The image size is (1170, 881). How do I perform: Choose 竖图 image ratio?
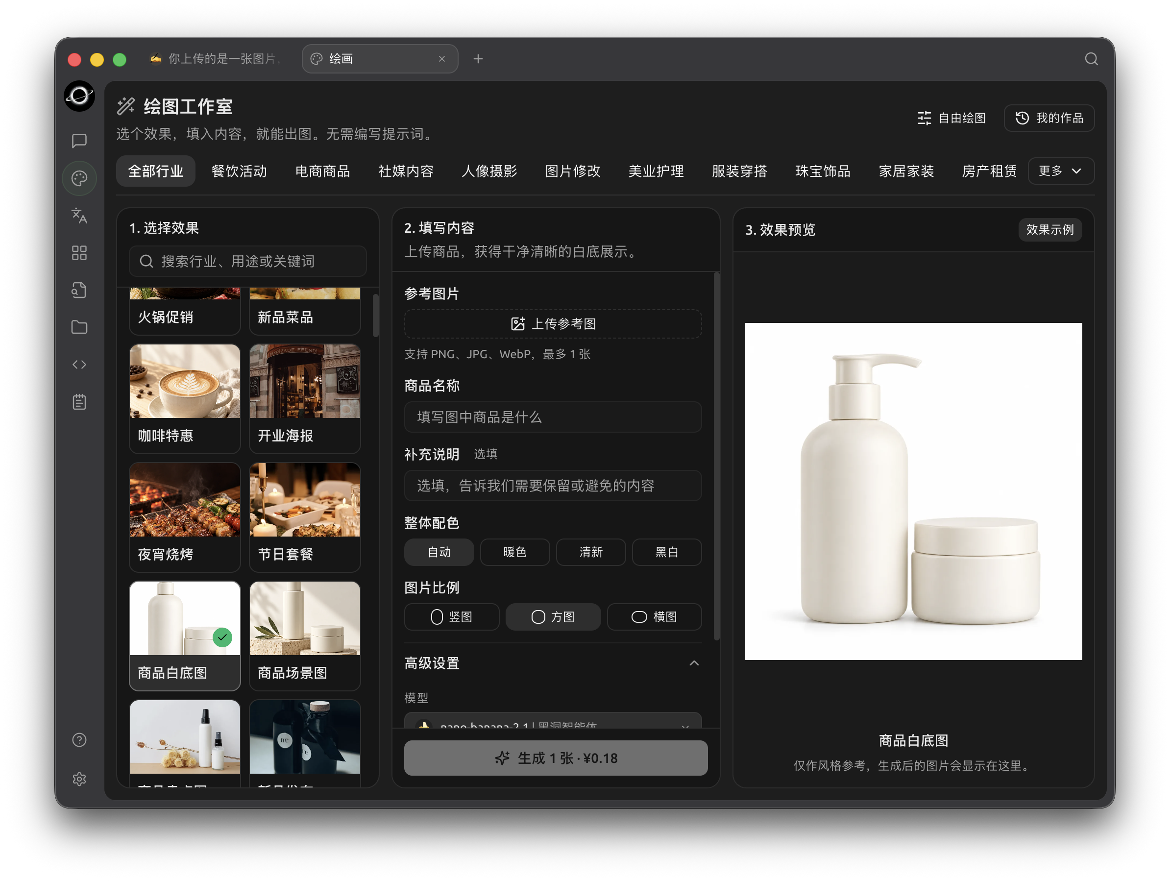coord(452,617)
